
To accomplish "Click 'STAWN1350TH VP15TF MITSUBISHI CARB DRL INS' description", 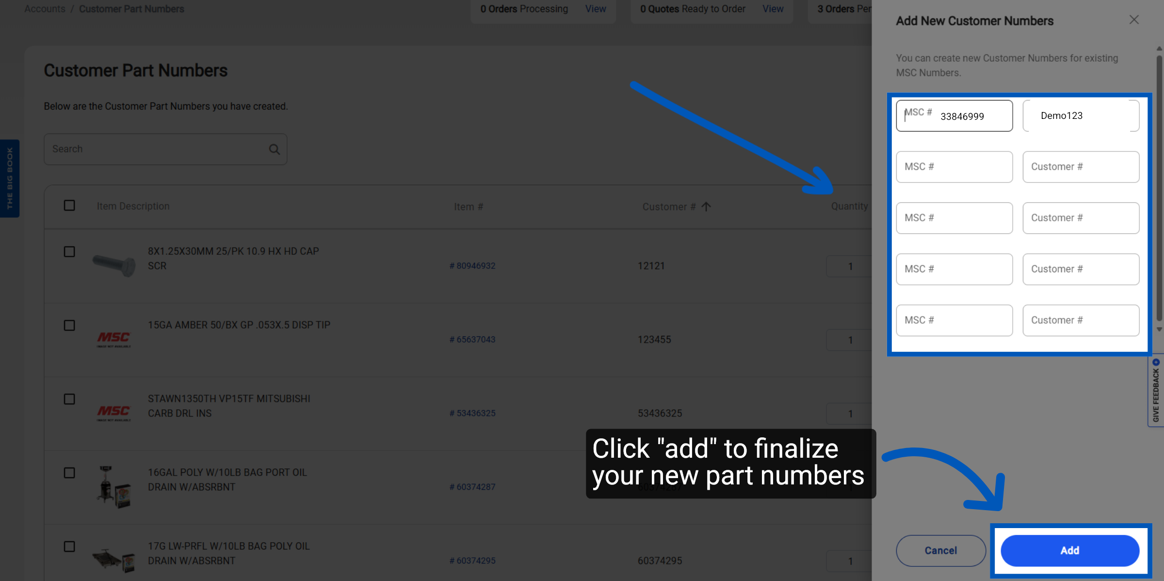I will coord(229,406).
